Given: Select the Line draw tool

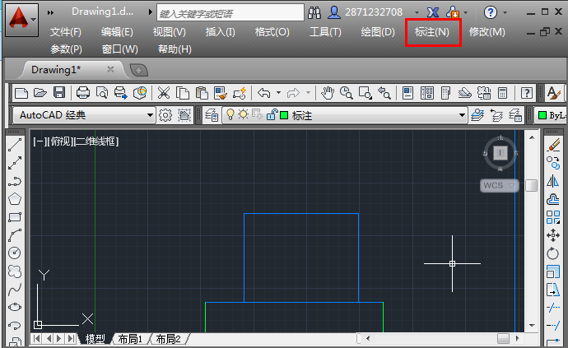Looking at the screenshot, I should [14, 146].
